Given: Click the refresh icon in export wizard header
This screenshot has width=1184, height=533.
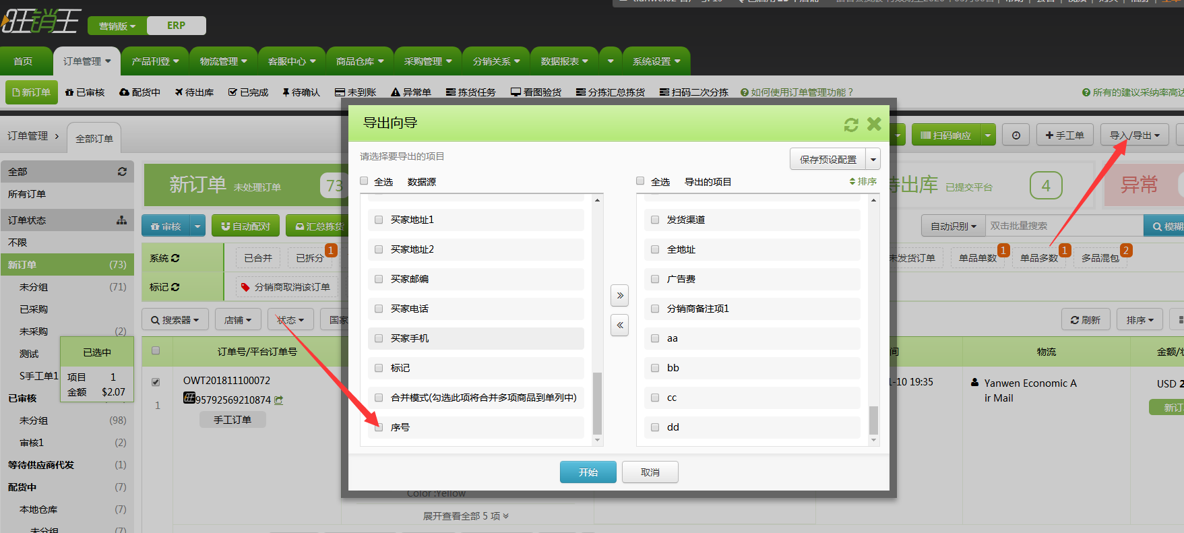Looking at the screenshot, I should 851,125.
